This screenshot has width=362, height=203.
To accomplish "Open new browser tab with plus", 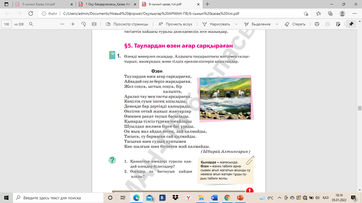I will 208,4.
